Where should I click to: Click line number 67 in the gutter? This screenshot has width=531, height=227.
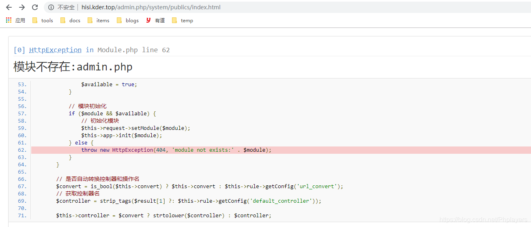pyautogui.click(x=22, y=186)
